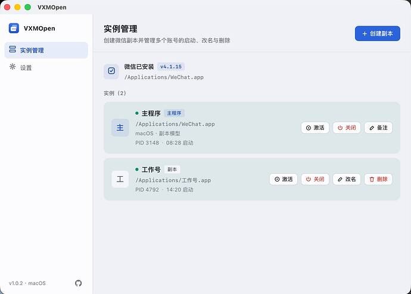Activate 工作号 with its 激活 button

[x=284, y=179]
